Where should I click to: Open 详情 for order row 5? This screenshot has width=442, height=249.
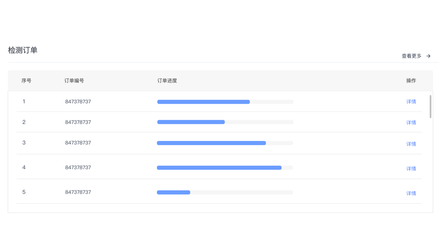pyautogui.click(x=411, y=193)
